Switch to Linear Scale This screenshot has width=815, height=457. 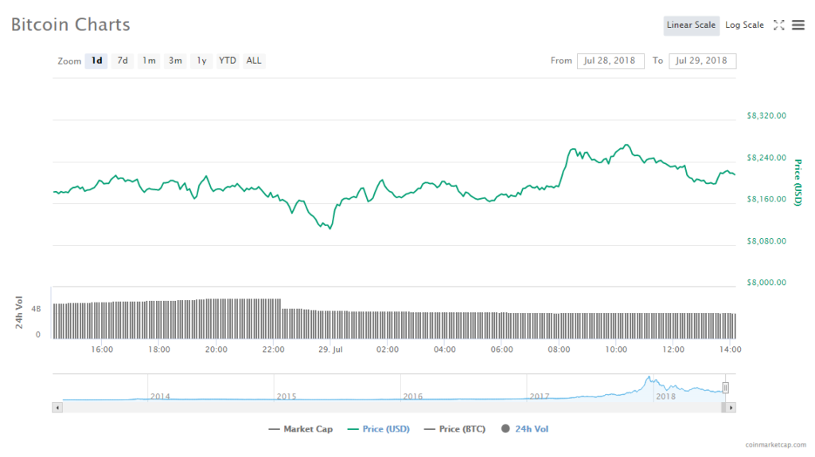(691, 25)
